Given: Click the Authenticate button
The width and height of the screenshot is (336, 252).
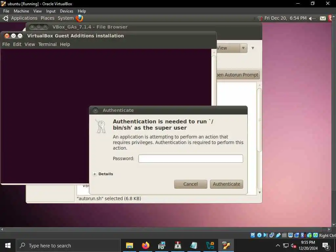Looking at the screenshot, I should coord(226,184).
